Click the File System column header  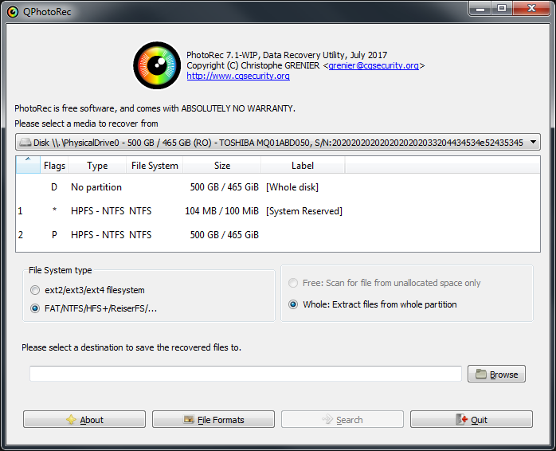[x=154, y=166]
